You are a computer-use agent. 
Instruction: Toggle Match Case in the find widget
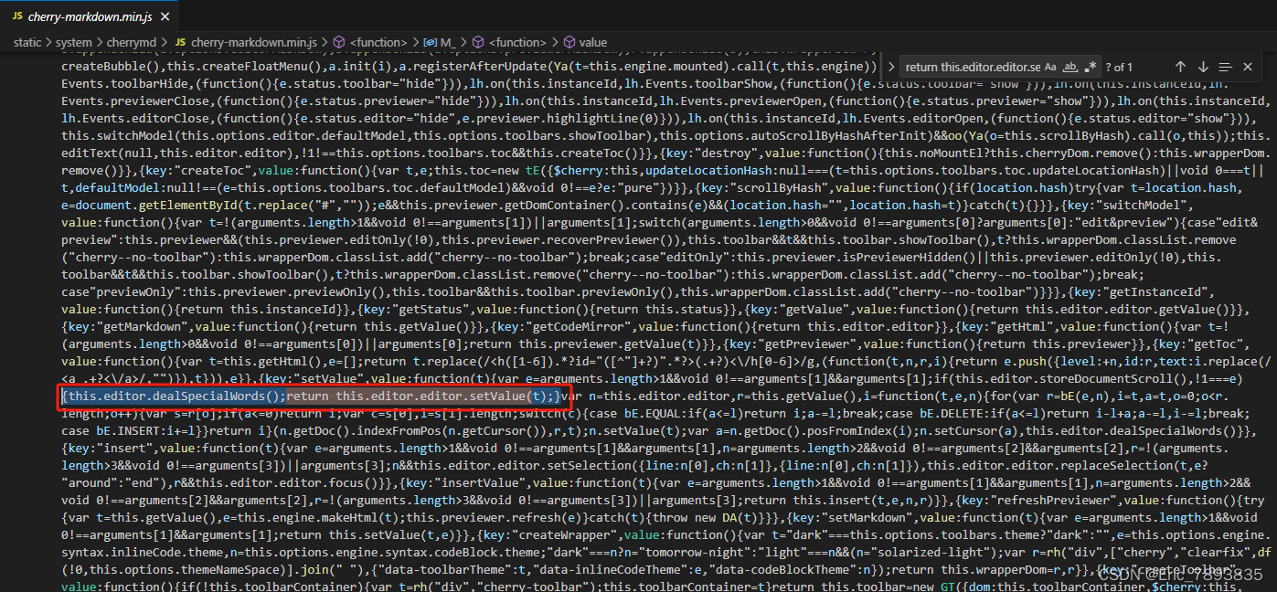click(1050, 66)
